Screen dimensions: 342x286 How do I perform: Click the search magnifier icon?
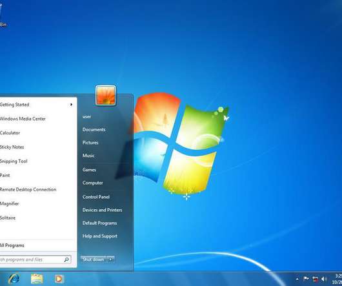pyautogui.click(x=66, y=260)
